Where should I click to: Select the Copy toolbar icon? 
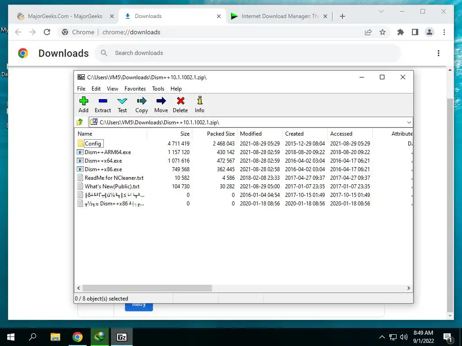click(x=141, y=101)
